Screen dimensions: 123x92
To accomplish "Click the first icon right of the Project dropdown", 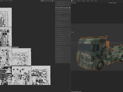I will (49, 1).
